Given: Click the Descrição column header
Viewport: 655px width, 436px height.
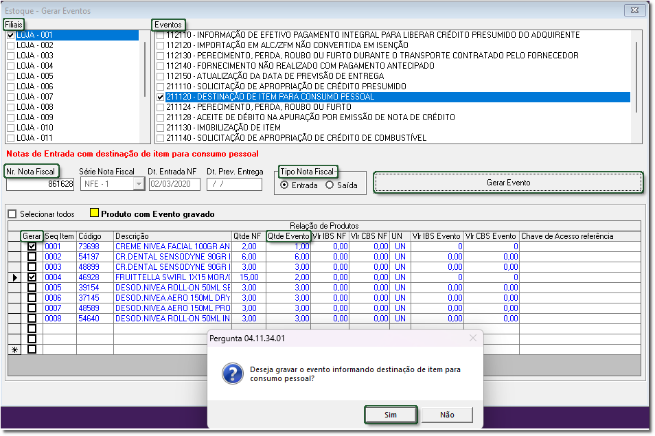Looking at the screenshot, I should point(172,236).
